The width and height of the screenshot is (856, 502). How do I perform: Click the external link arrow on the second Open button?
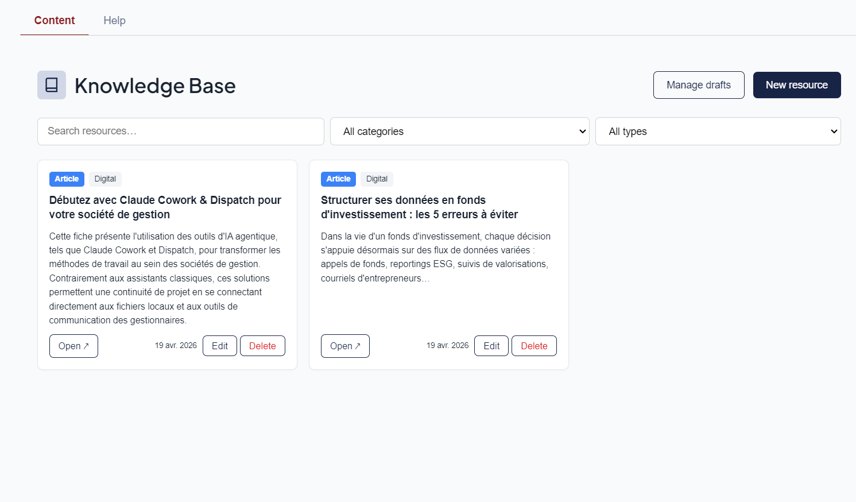pyautogui.click(x=359, y=345)
